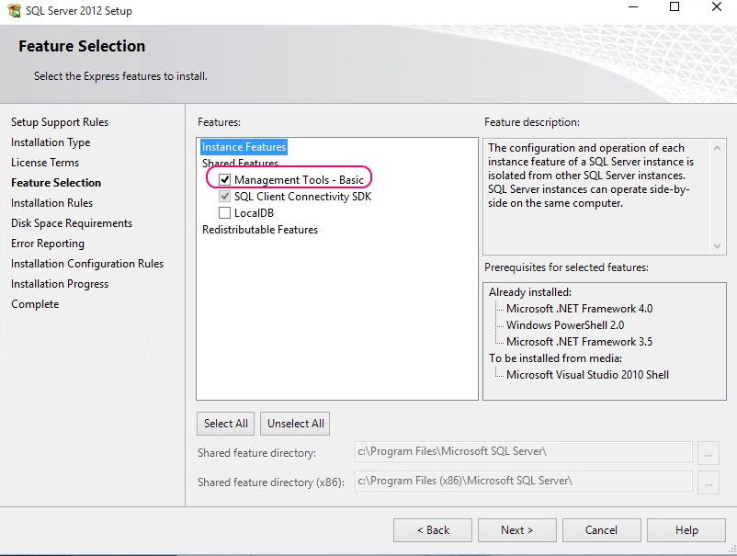Minimize the SQL Server 2012 Setup window
This screenshot has width=737, height=556.
[633, 7]
